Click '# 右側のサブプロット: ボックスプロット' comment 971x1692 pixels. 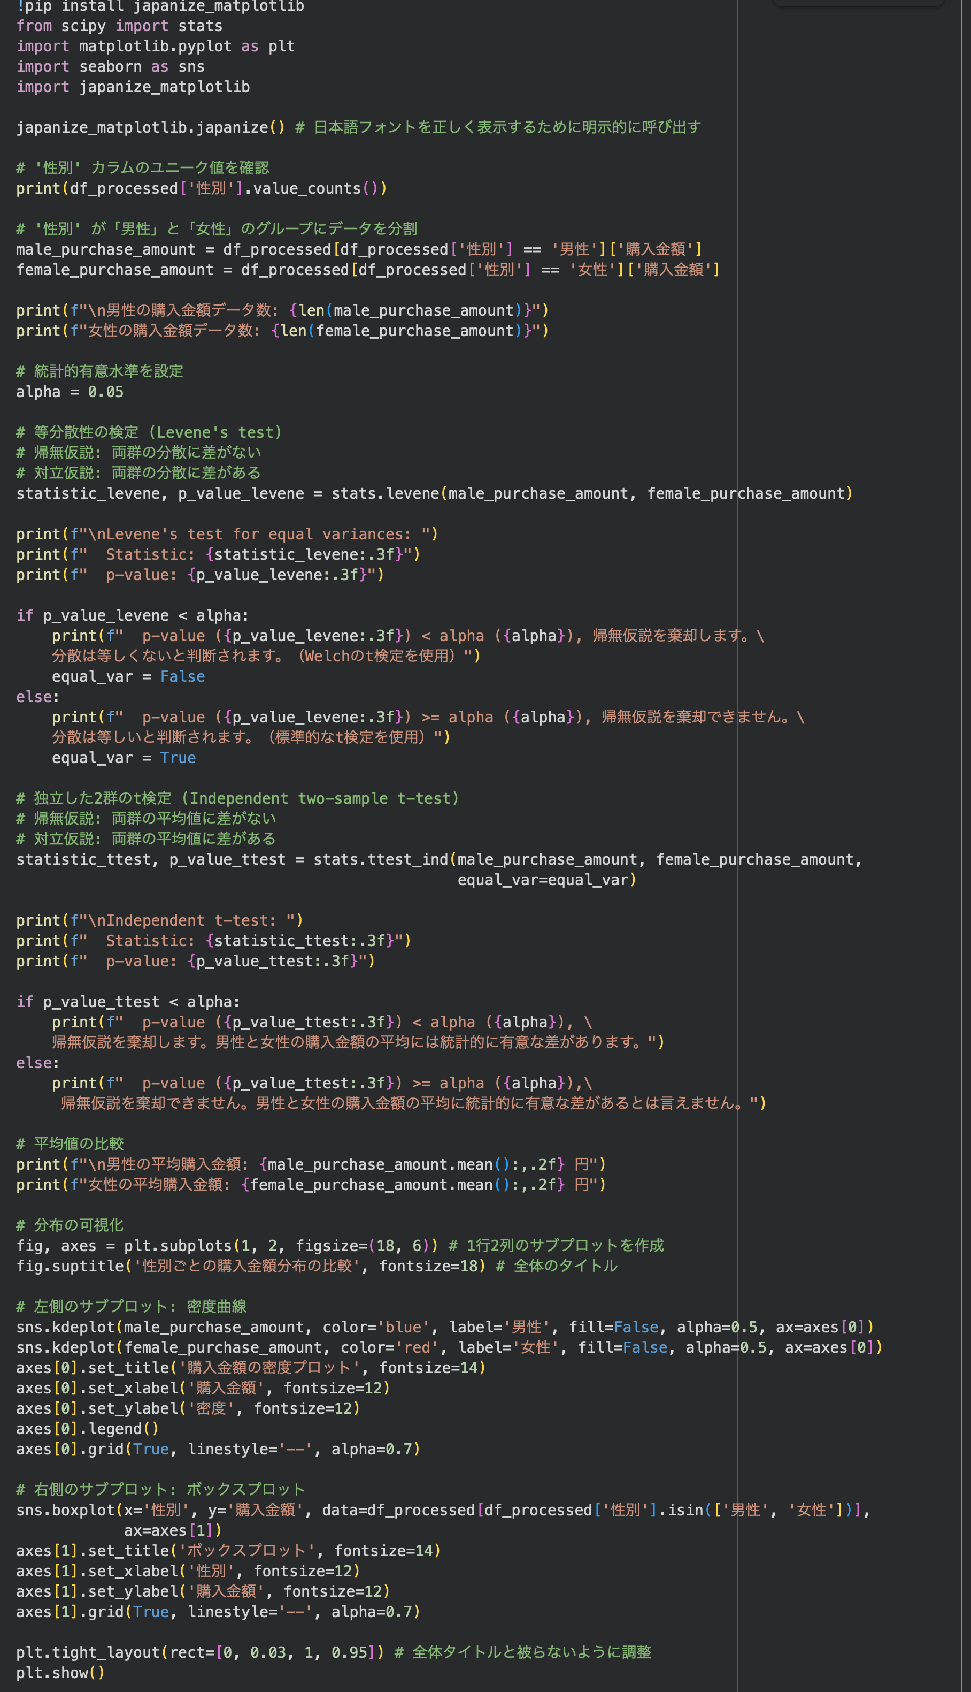[x=160, y=1490]
